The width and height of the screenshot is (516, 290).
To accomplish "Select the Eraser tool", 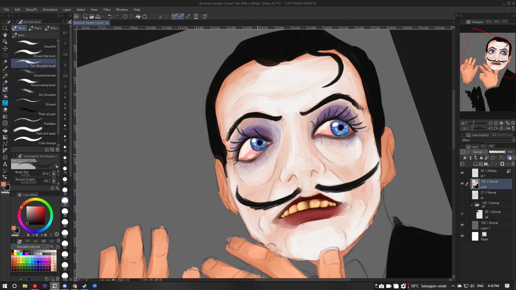I will (x=5, y=110).
